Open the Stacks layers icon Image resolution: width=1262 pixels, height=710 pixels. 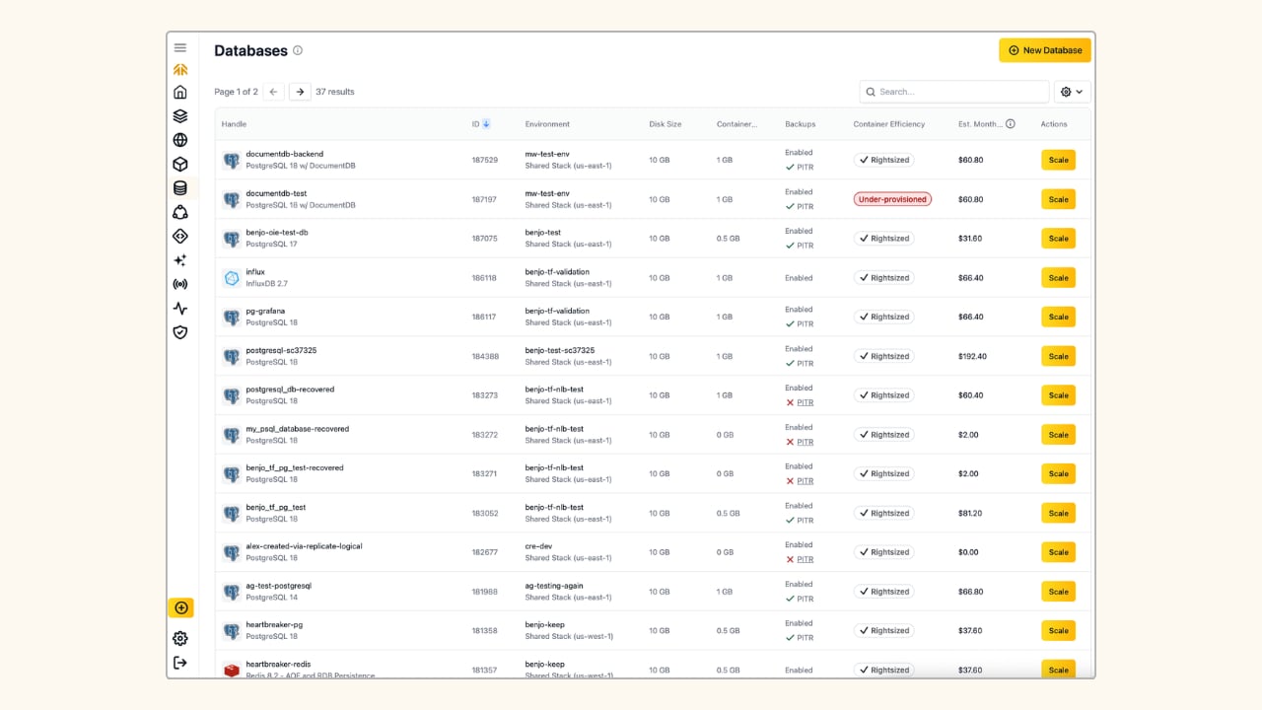[180, 115]
